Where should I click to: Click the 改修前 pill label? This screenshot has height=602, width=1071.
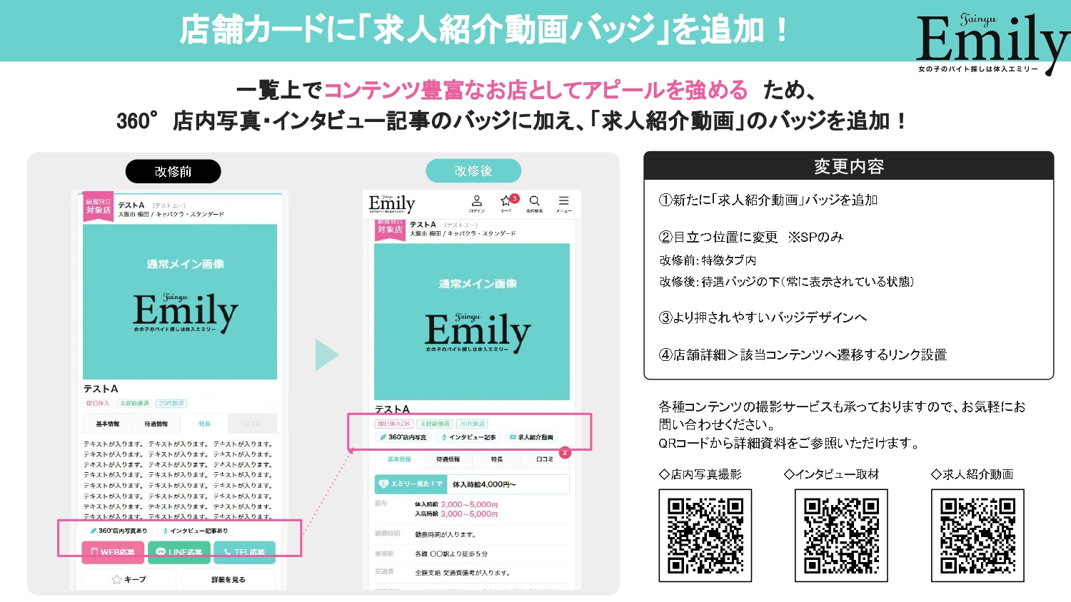coord(174,171)
